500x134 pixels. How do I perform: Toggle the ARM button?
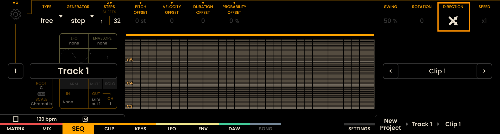pyautogui.click(x=74, y=84)
